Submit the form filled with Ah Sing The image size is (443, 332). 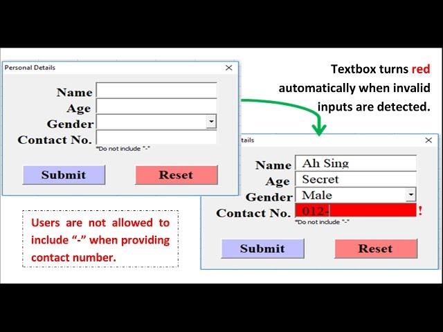(x=262, y=248)
